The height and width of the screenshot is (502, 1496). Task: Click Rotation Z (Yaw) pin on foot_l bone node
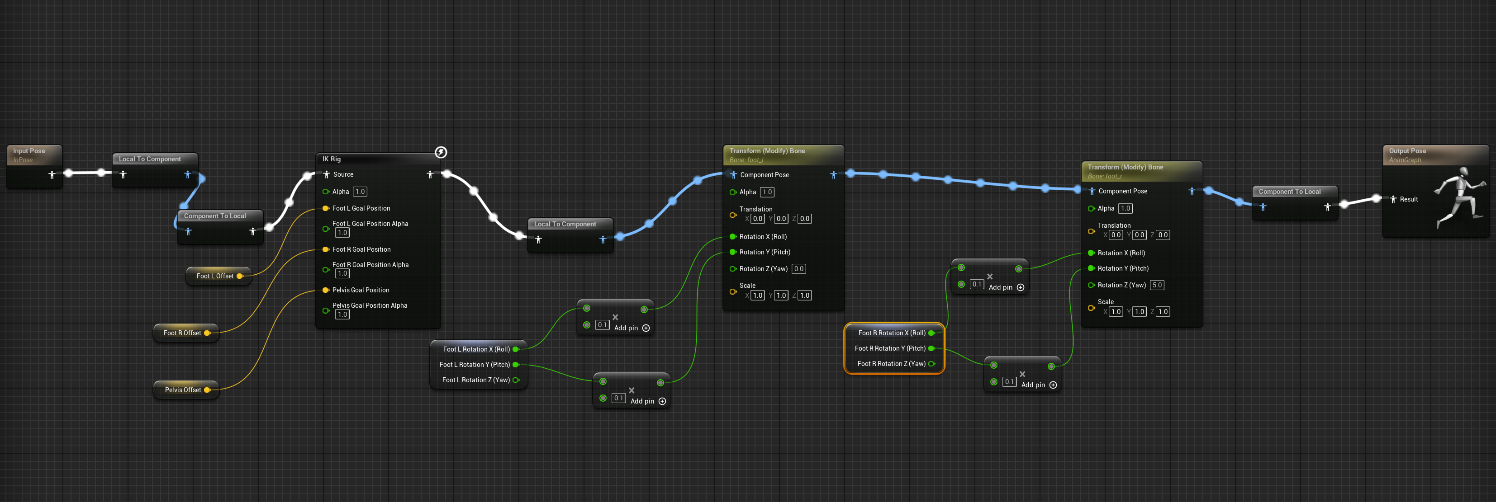733,269
